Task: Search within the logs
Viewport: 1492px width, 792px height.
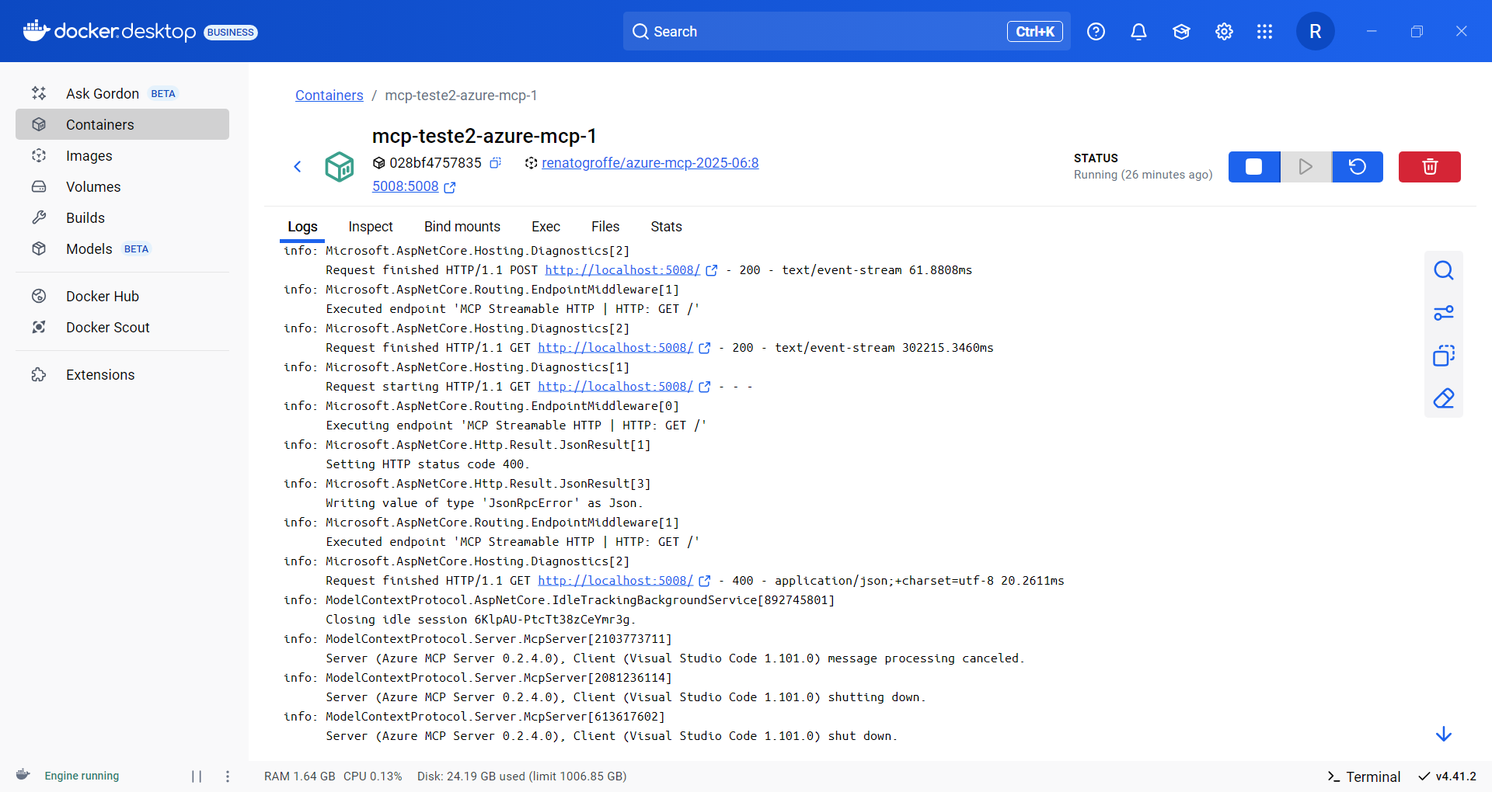Action: coord(1444,270)
